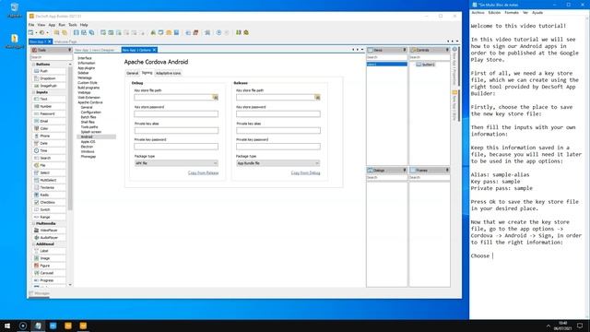Toggle pin on the Tools panel header

click(69, 50)
